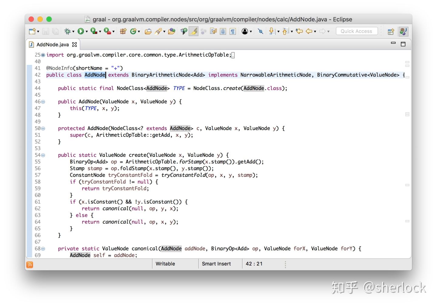Click the NarrowableArithmeticNode interface name

click(276, 75)
